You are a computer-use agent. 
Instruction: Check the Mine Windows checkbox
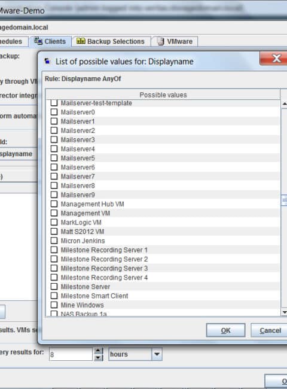[54, 305]
